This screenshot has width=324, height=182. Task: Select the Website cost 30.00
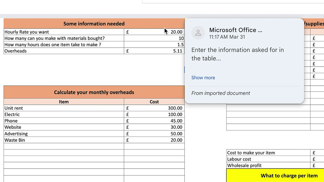154,127
